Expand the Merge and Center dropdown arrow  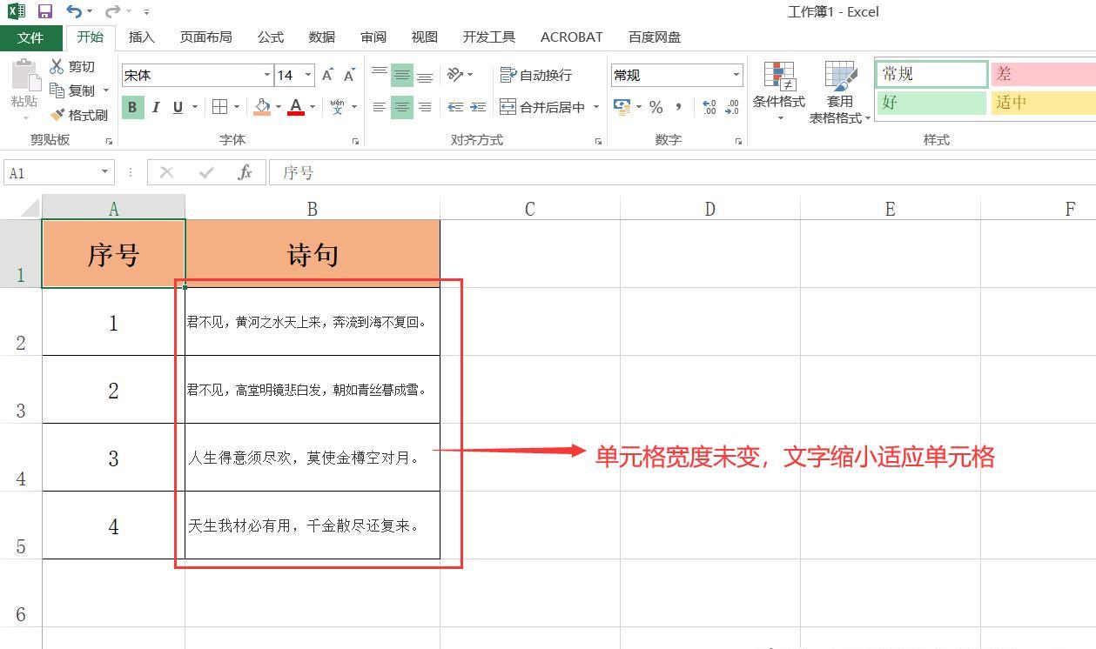click(x=596, y=107)
